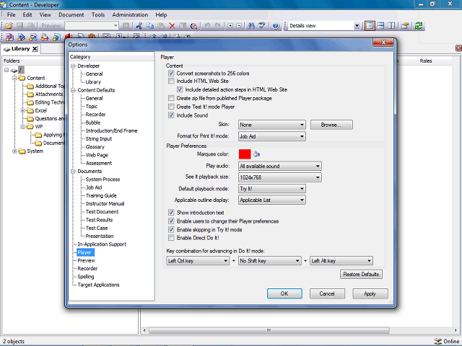Select Recorder under Content Defaults category
462x346 pixels.
95,115
